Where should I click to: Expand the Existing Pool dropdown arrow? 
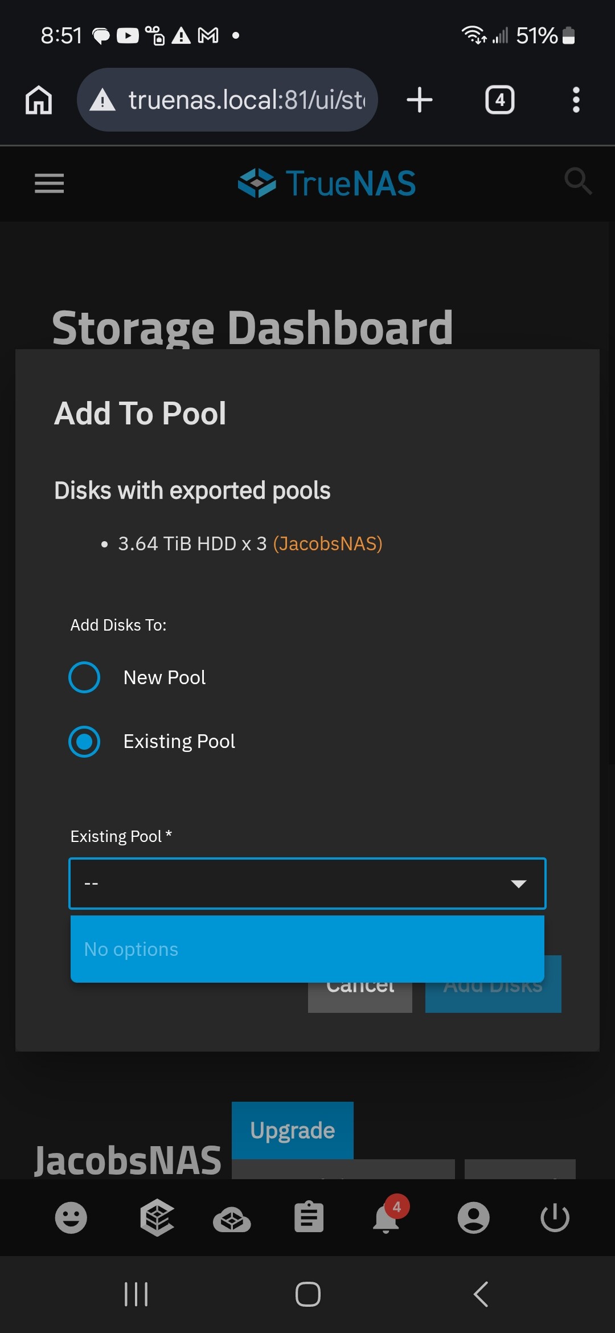[x=518, y=884]
